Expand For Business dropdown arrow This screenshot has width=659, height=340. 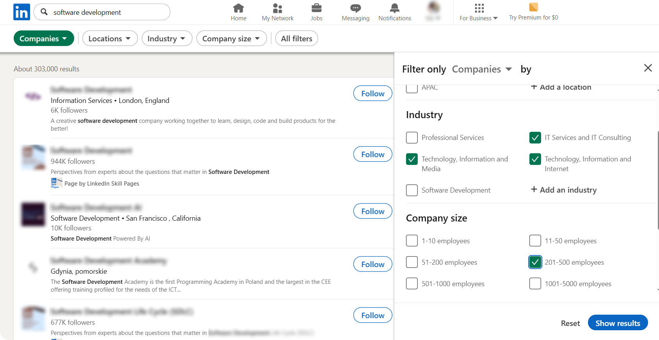point(495,18)
